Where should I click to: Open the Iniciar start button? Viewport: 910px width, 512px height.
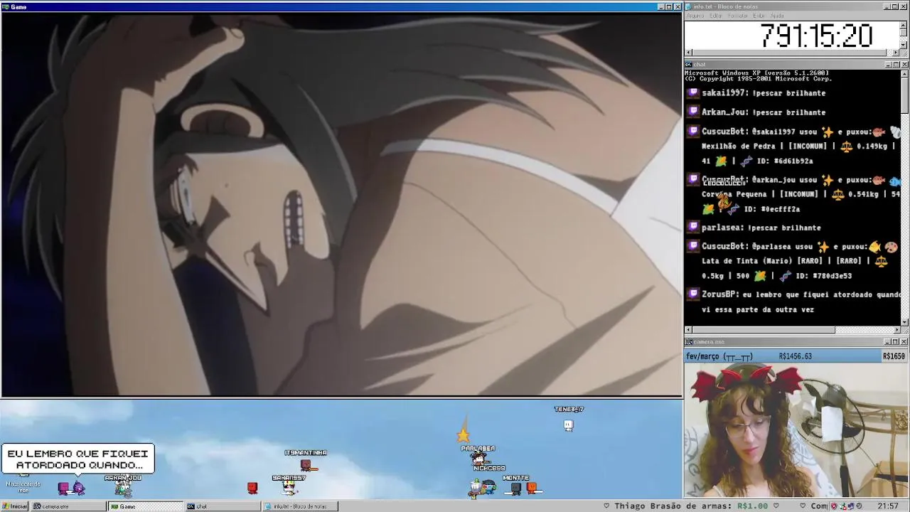coord(15,506)
